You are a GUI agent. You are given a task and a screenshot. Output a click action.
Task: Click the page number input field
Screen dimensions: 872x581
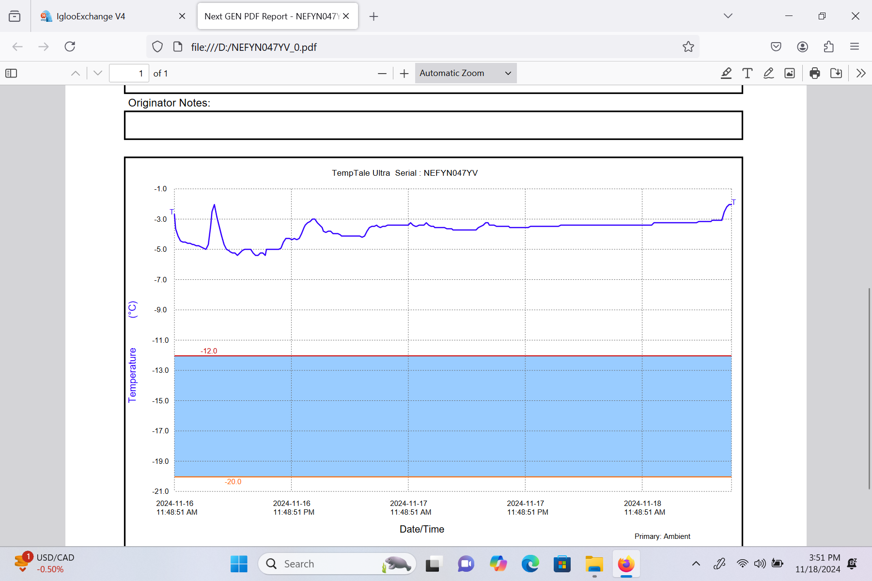pos(129,73)
